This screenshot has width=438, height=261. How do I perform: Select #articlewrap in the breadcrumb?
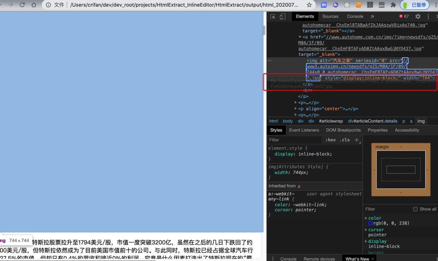[x=331, y=121]
